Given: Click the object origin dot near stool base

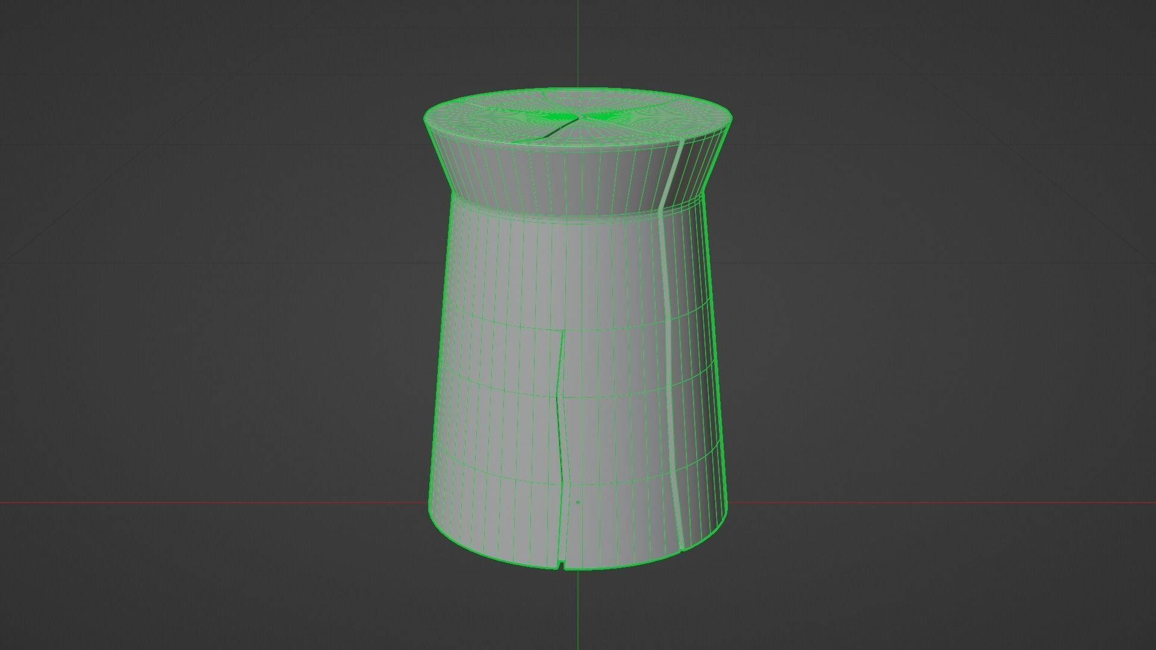Looking at the screenshot, I should (x=578, y=502).
